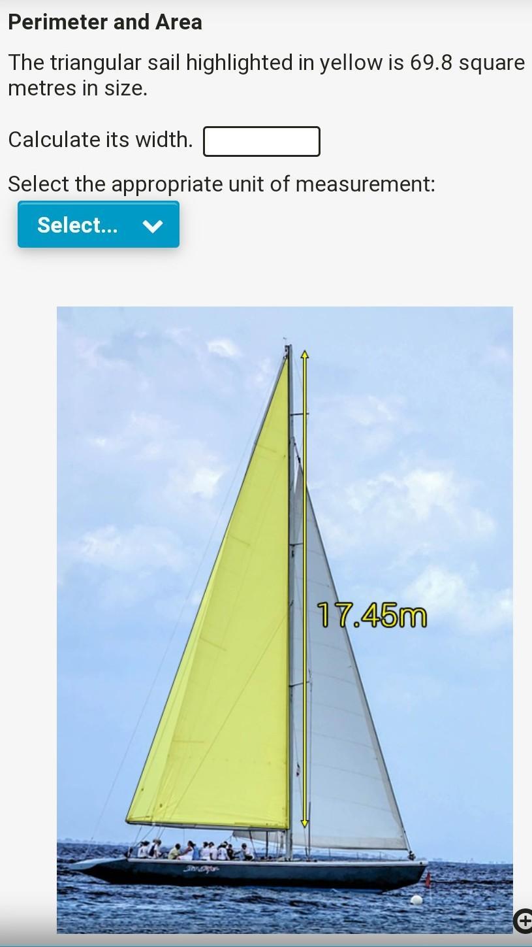Click the grey bar at screen bottom

(x=266, y=940)
